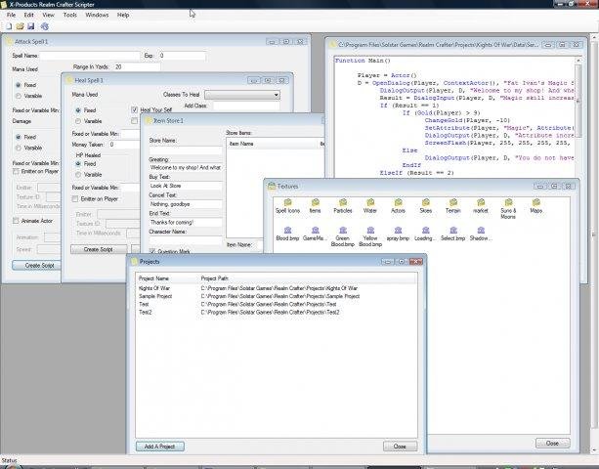The height and width of the screenshot is (469, 599).
Task: Select the Blood.bmp texture file
Action: tap(287, 234)
